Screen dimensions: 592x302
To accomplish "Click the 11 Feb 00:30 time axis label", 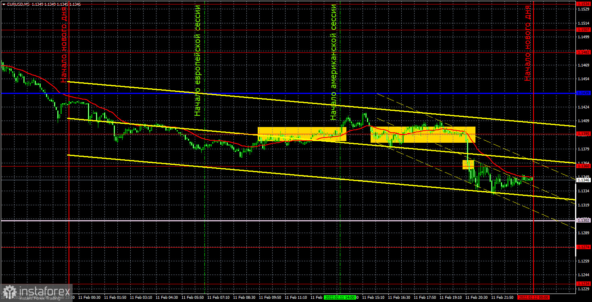I will [90, 297].
